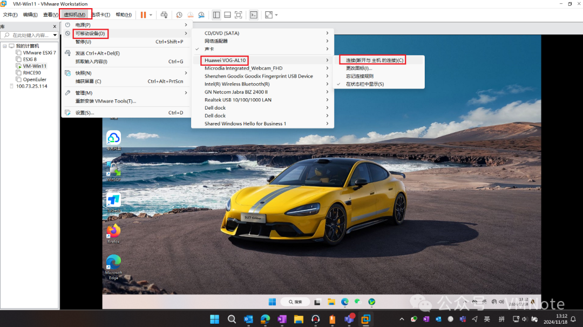
Task: Expand Shenzhen Goodix Fingerprint USB Device submenu
Action: coord(262,76)
